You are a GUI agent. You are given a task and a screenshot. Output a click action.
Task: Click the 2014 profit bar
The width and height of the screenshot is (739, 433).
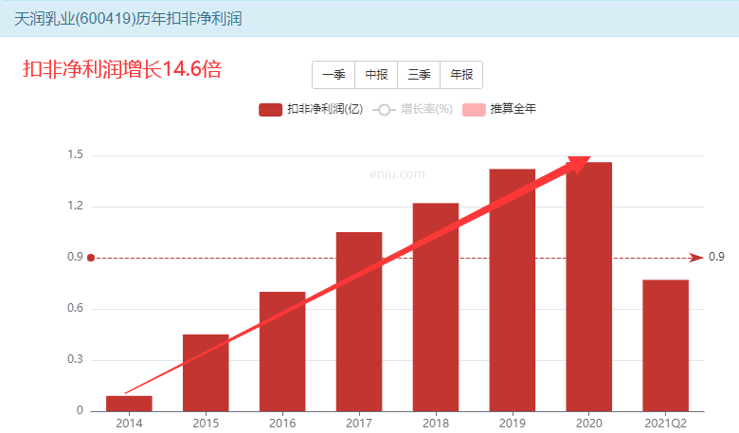pos(129,404)
